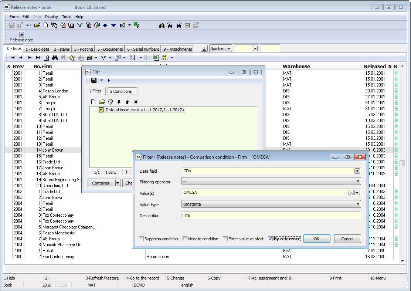Switch to the 2 - Items tab
Viewport: 411px width, 291px height.
(x=61, y=49)
